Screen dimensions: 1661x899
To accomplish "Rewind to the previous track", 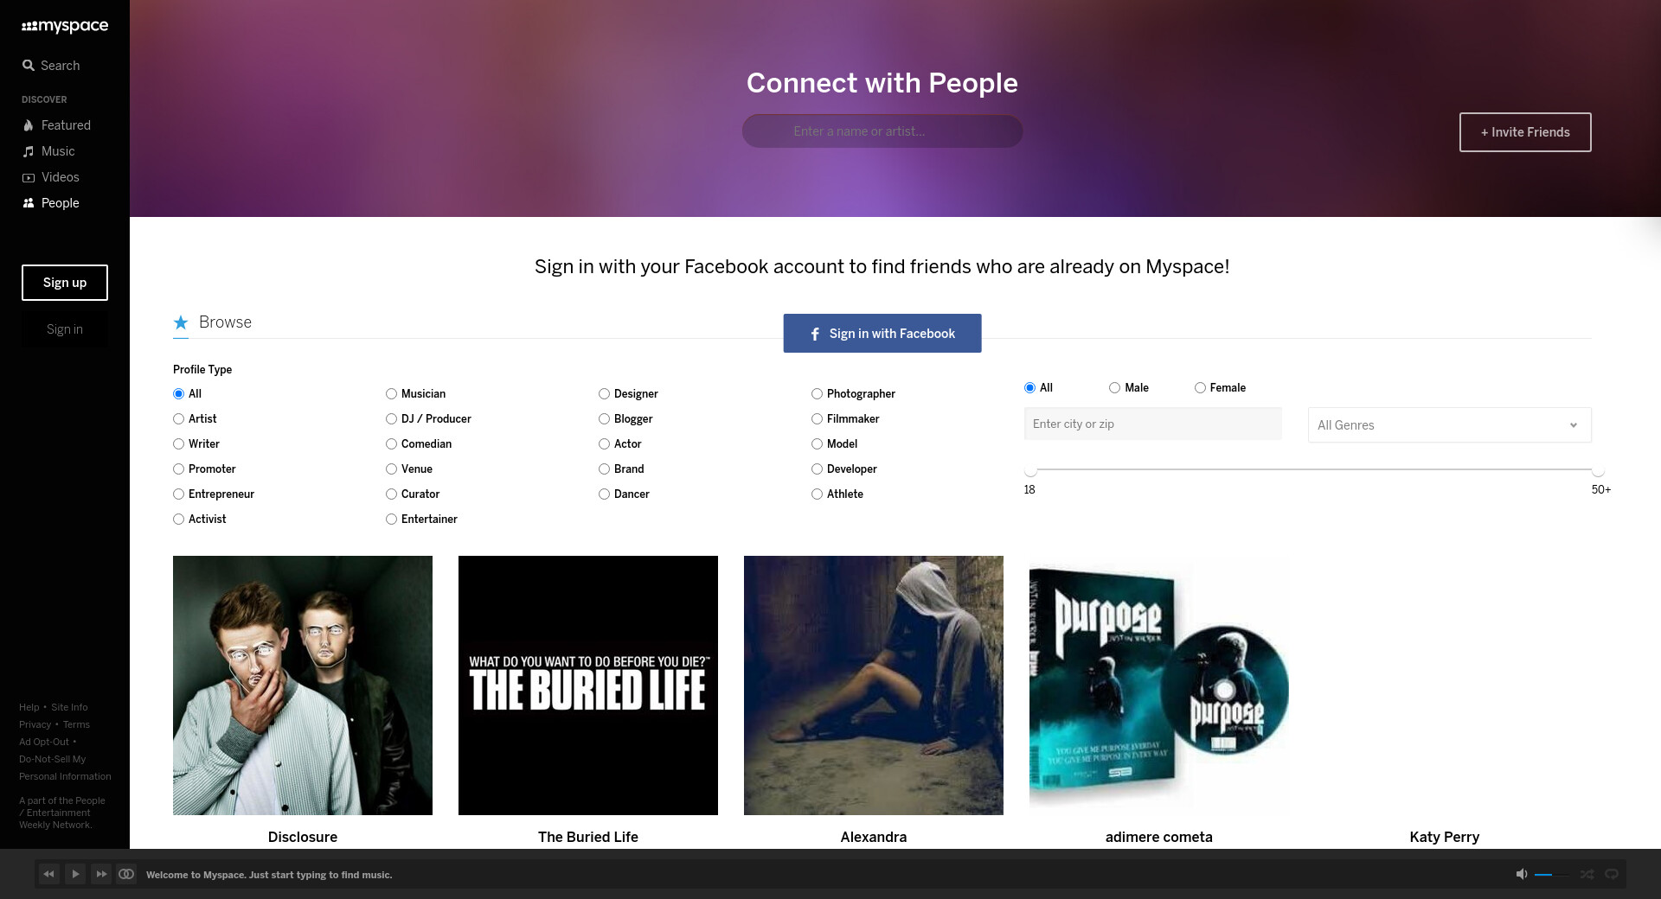I will 48,874.
